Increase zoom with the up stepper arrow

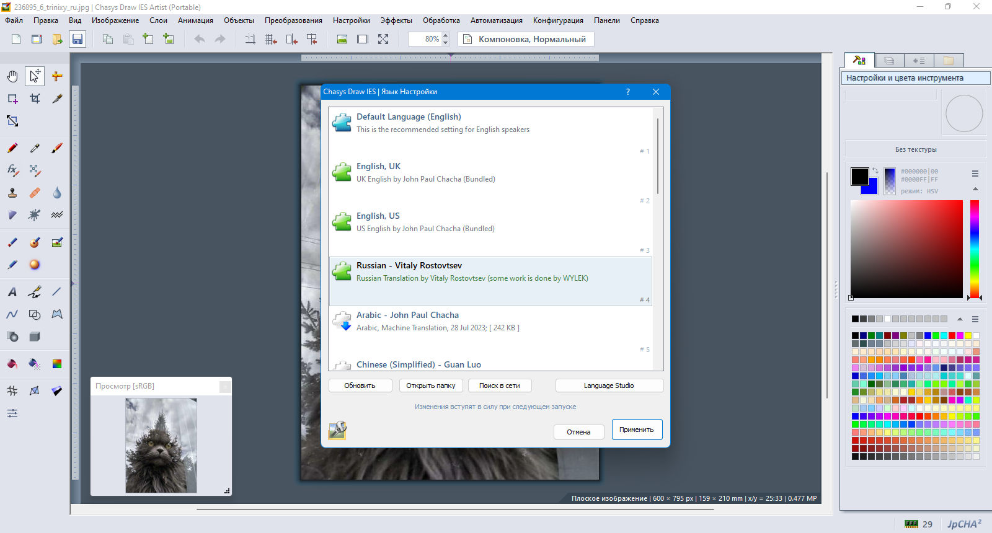[445, 35]
